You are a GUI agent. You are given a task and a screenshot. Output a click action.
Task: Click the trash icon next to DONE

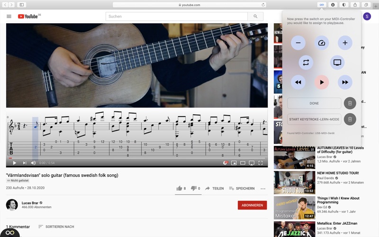pyautogui.click(x=350, y=103)
